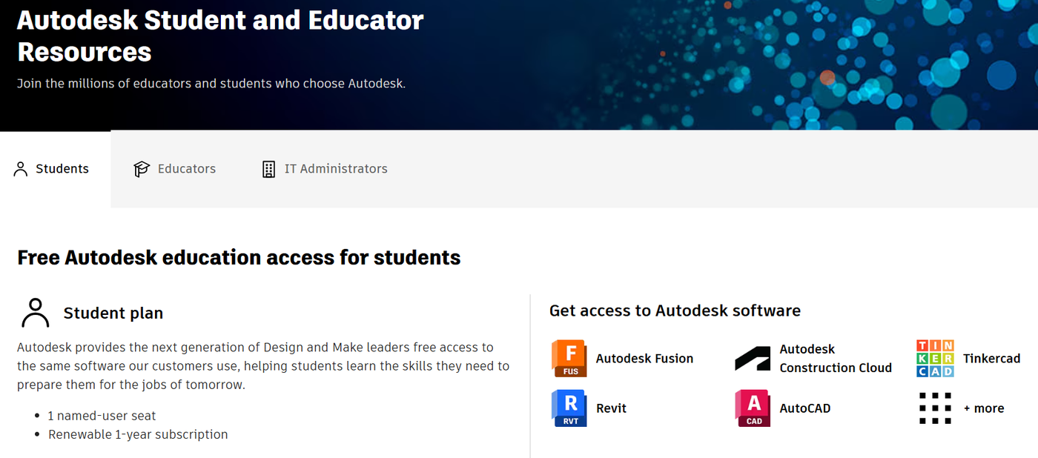The height and width of the screenshot is (458, 1038).
Task: Click the graduation cap Educators icon
Action: click(x=142, y=169)
